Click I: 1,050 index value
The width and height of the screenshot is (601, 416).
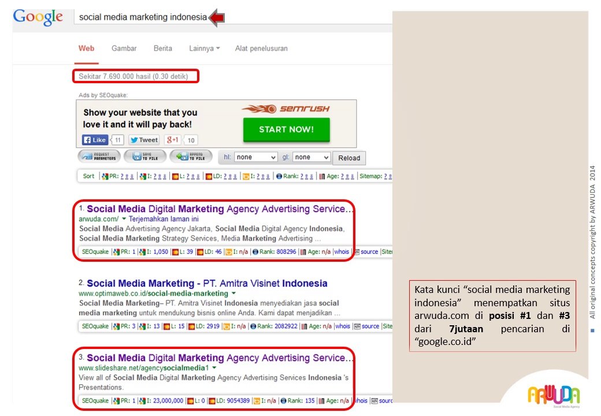point(158,252)
